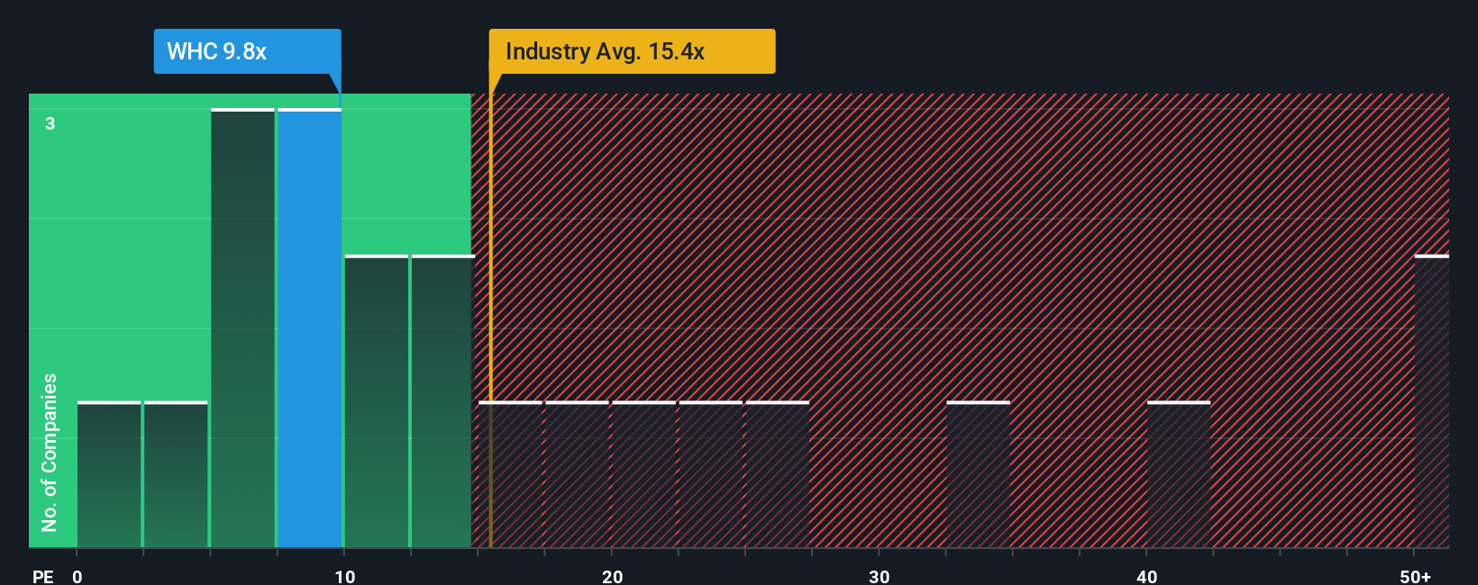Screen dimensions: 1478x585
Task: Click the x-axis label 50+
Action: pos(1415,576)
